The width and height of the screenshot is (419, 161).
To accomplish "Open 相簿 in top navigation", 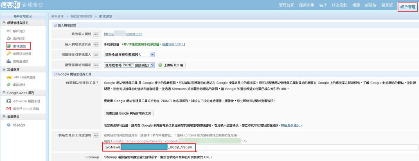I will (356, 5).
